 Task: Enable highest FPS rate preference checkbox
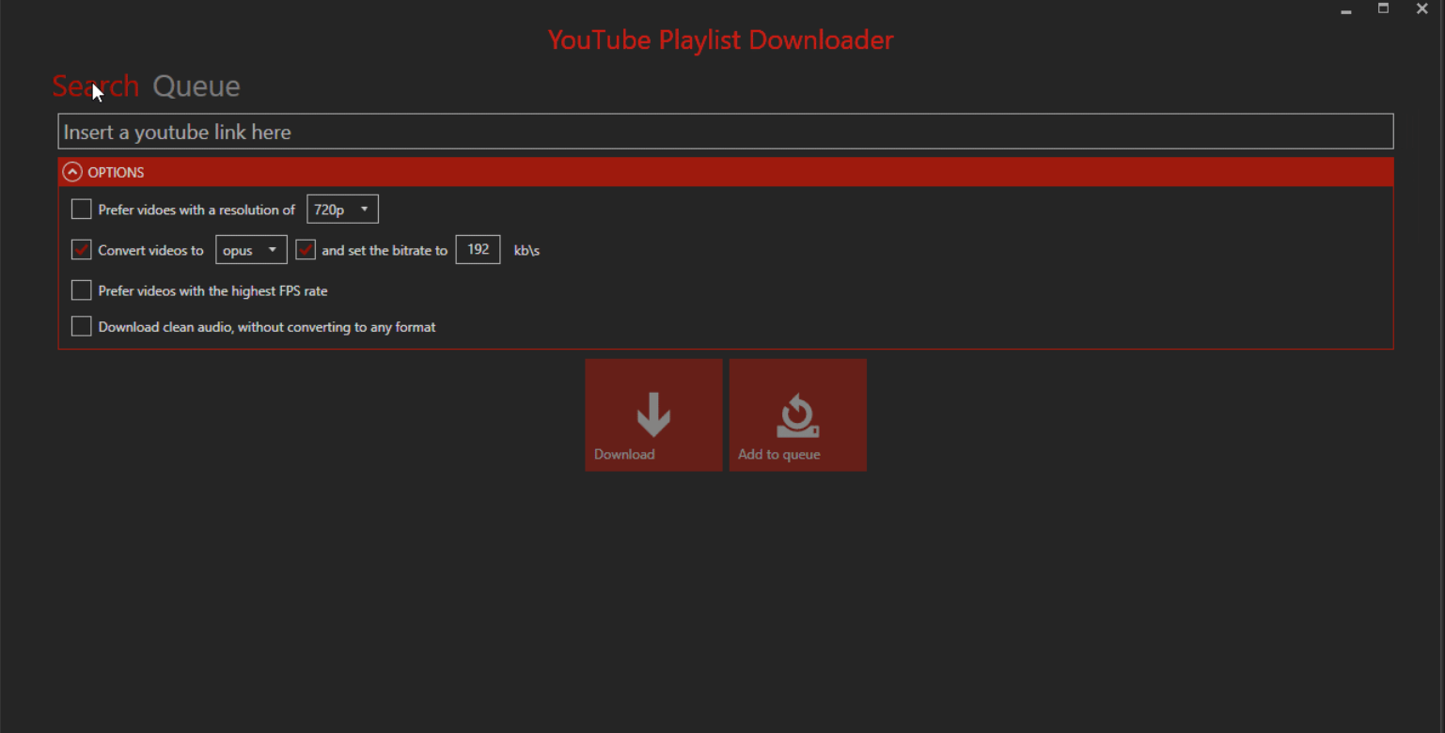point(82,290)
